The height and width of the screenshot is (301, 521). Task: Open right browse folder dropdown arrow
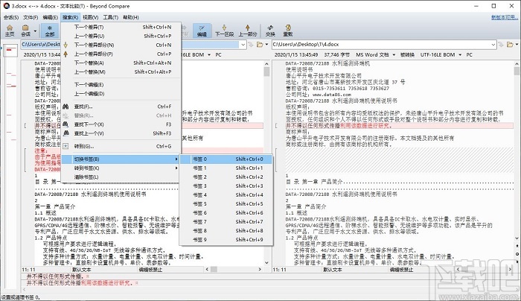pyautogui.click(x=517, y=45)
